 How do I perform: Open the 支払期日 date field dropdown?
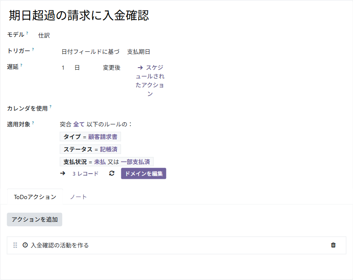[x=139, y=52]
